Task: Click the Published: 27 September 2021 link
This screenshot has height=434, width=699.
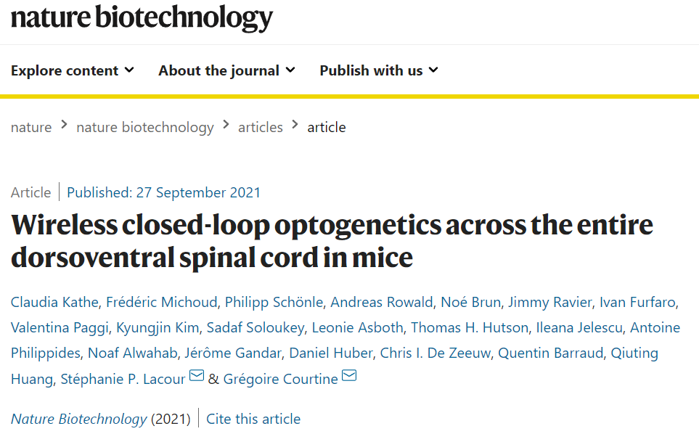Action: (x=163, y=192)
